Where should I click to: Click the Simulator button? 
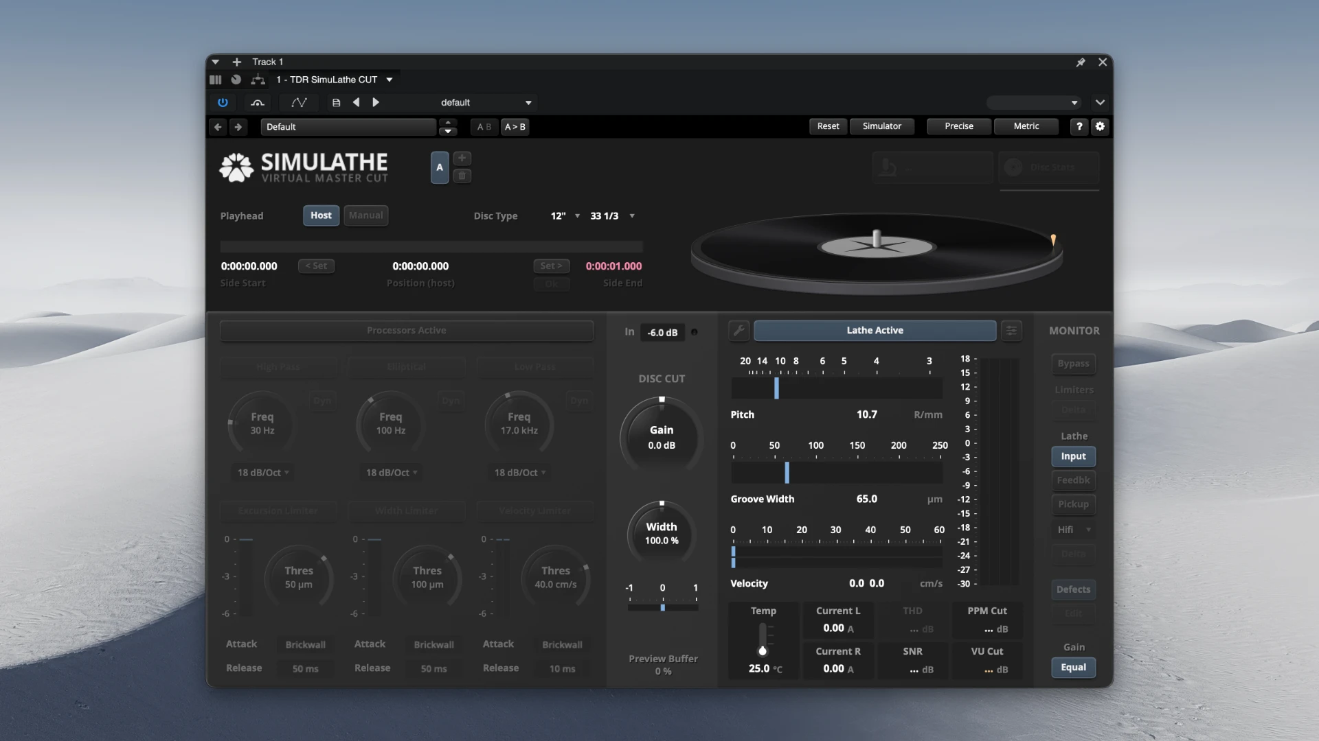point(882,126)
